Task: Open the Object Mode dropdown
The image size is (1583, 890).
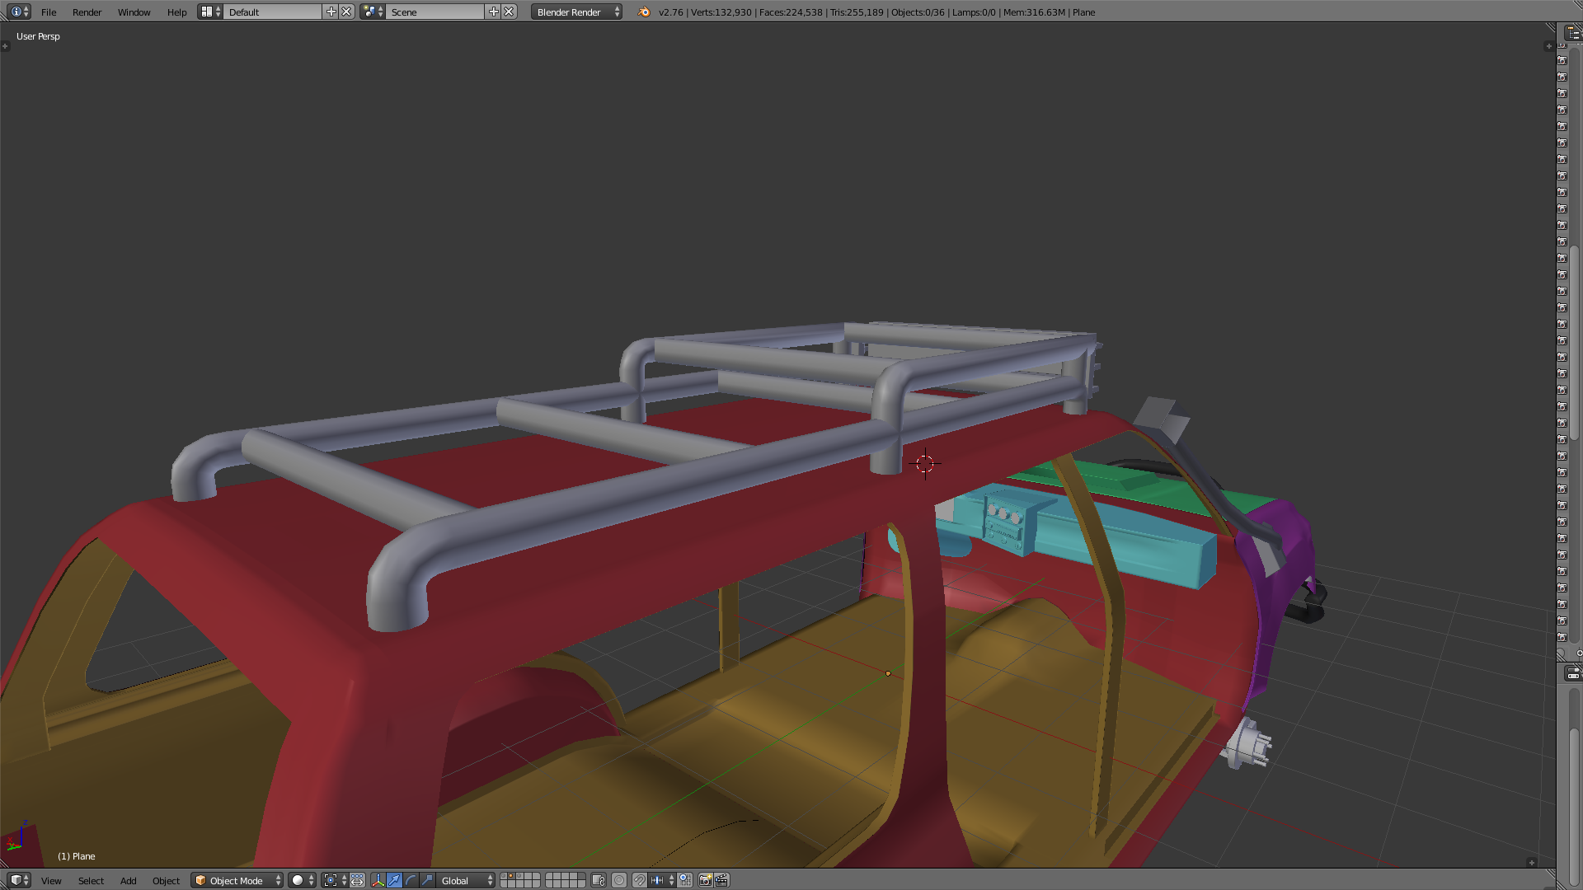Action: 237,880
